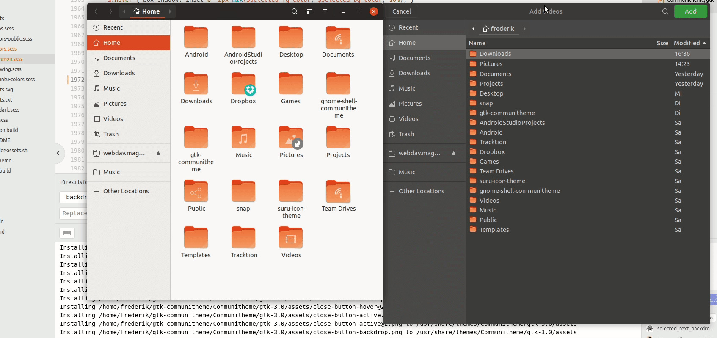Image resolution: width=717 pixels, height=338 pixels.
Task: Cancel the Add Videos dialog
Action: (402, 11)
